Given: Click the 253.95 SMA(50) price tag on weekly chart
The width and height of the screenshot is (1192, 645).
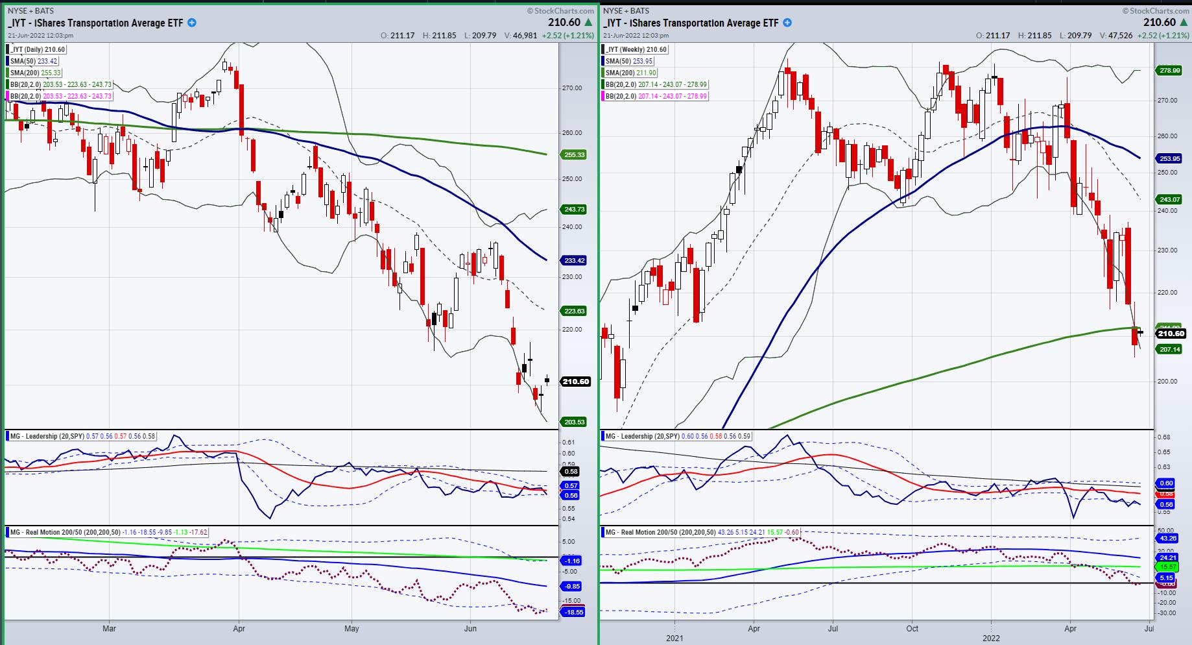Looking at the screenshot, I should coord(1170,158).
